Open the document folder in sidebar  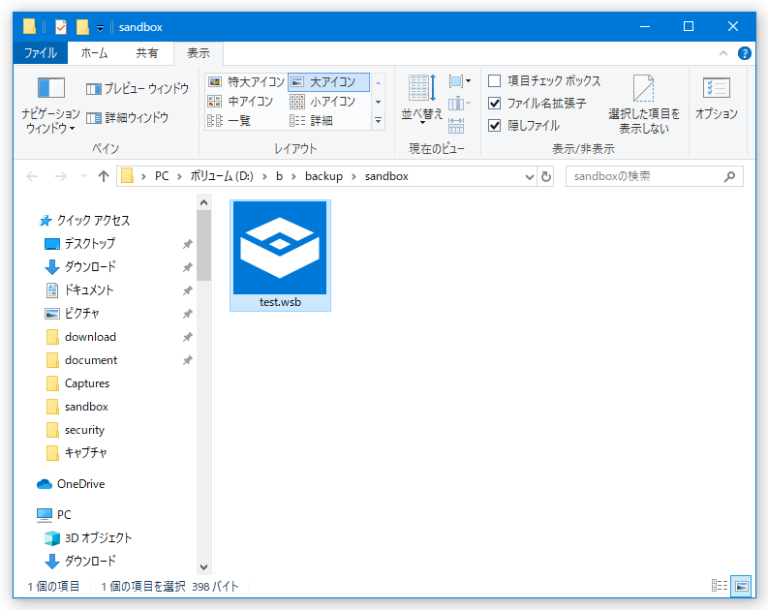click(81, 360)
